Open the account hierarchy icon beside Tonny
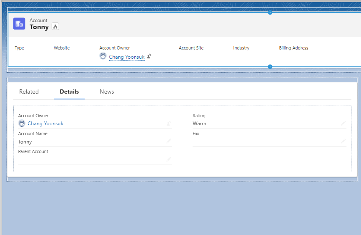 click(55, 27)
